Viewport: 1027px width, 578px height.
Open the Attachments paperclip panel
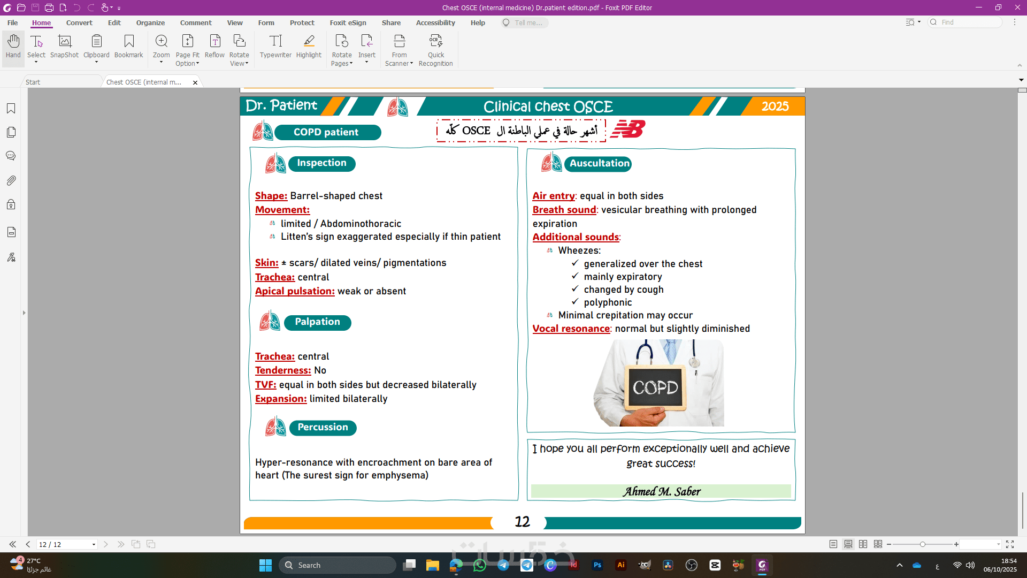pos(11,180)
